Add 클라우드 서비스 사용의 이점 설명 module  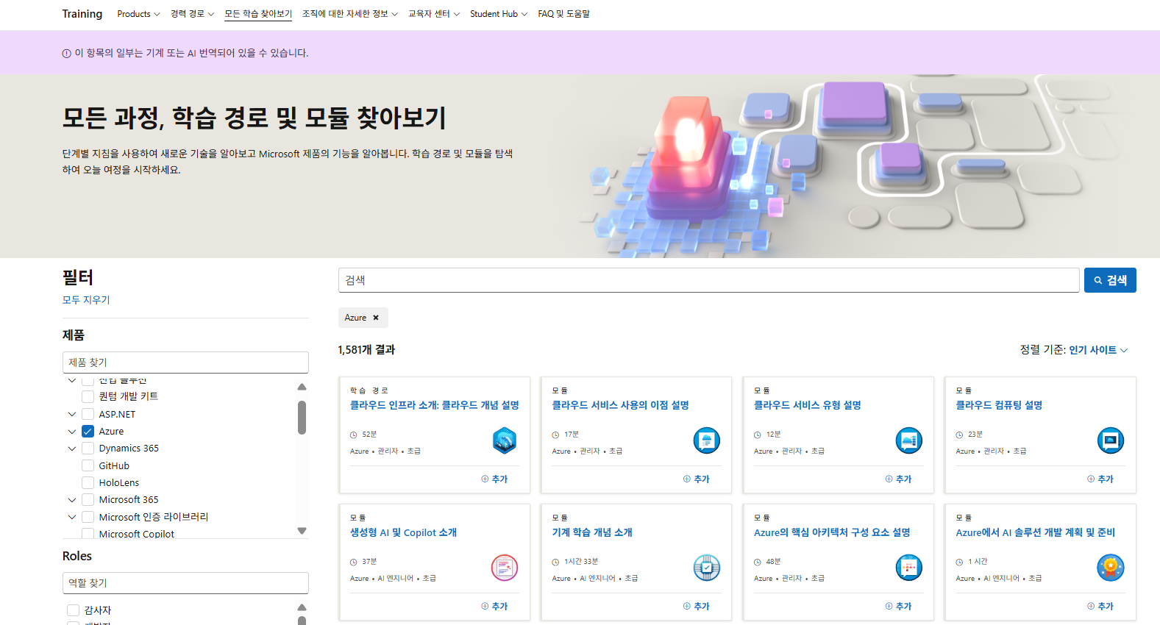[697, 479]
